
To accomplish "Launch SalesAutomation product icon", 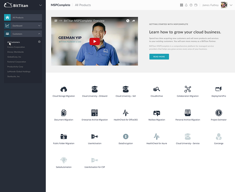I will (x=63, y=160).
